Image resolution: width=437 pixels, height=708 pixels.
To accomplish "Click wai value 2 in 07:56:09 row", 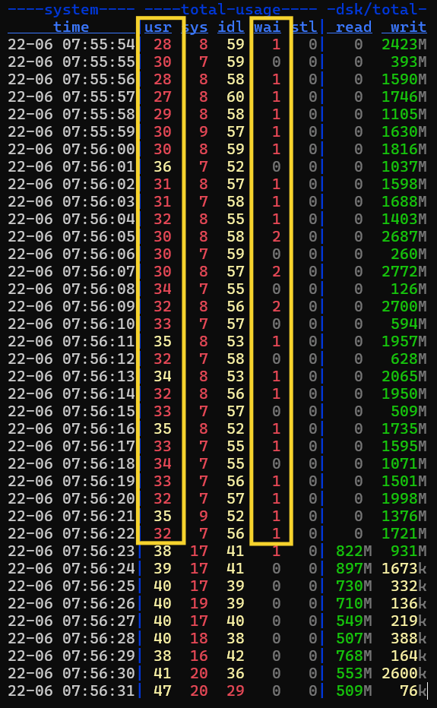I will pyautogui.click(x=276, y=306).
